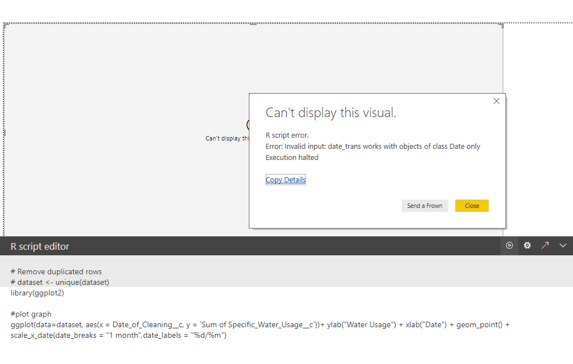573x364 pixels.
Task: Collapse the R script editor chevron
Action: (x=563, y=246)
